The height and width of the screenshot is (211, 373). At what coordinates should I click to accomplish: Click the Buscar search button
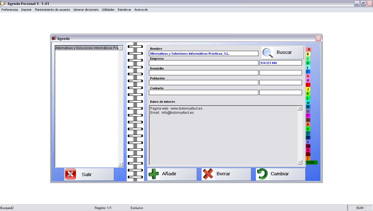pos(282,52)
